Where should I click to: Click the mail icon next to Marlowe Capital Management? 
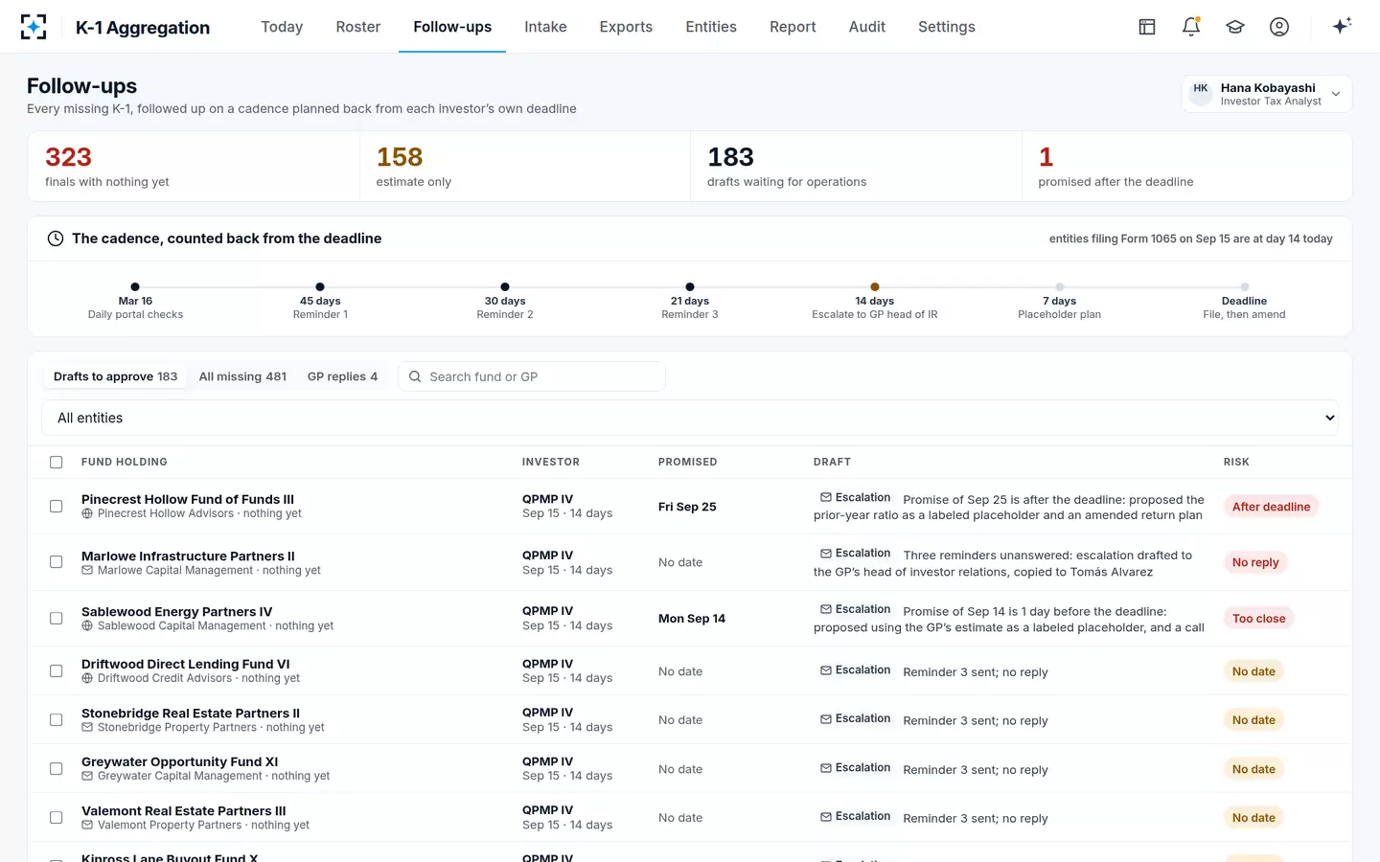click(x=87, y=570)
